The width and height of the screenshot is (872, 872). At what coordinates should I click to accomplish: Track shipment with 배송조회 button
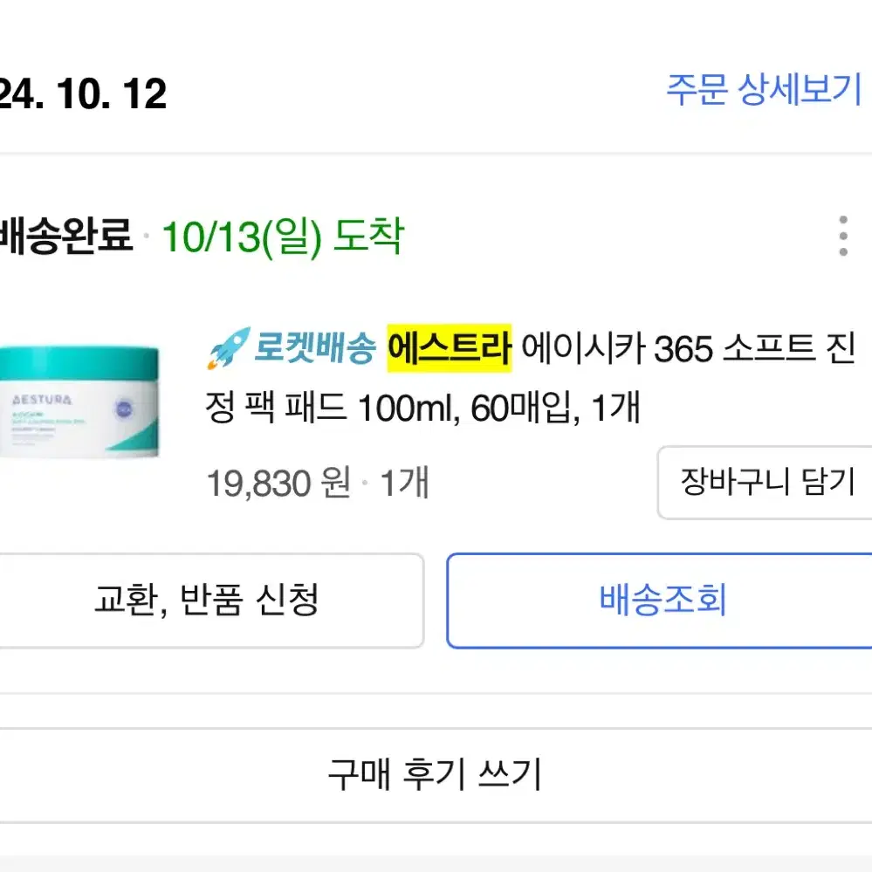(662, 600)
